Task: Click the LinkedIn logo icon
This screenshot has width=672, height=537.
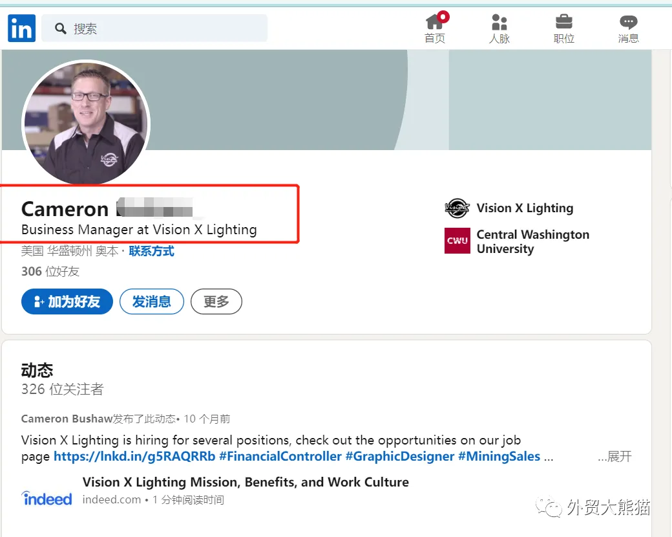Action: [21, 28]
